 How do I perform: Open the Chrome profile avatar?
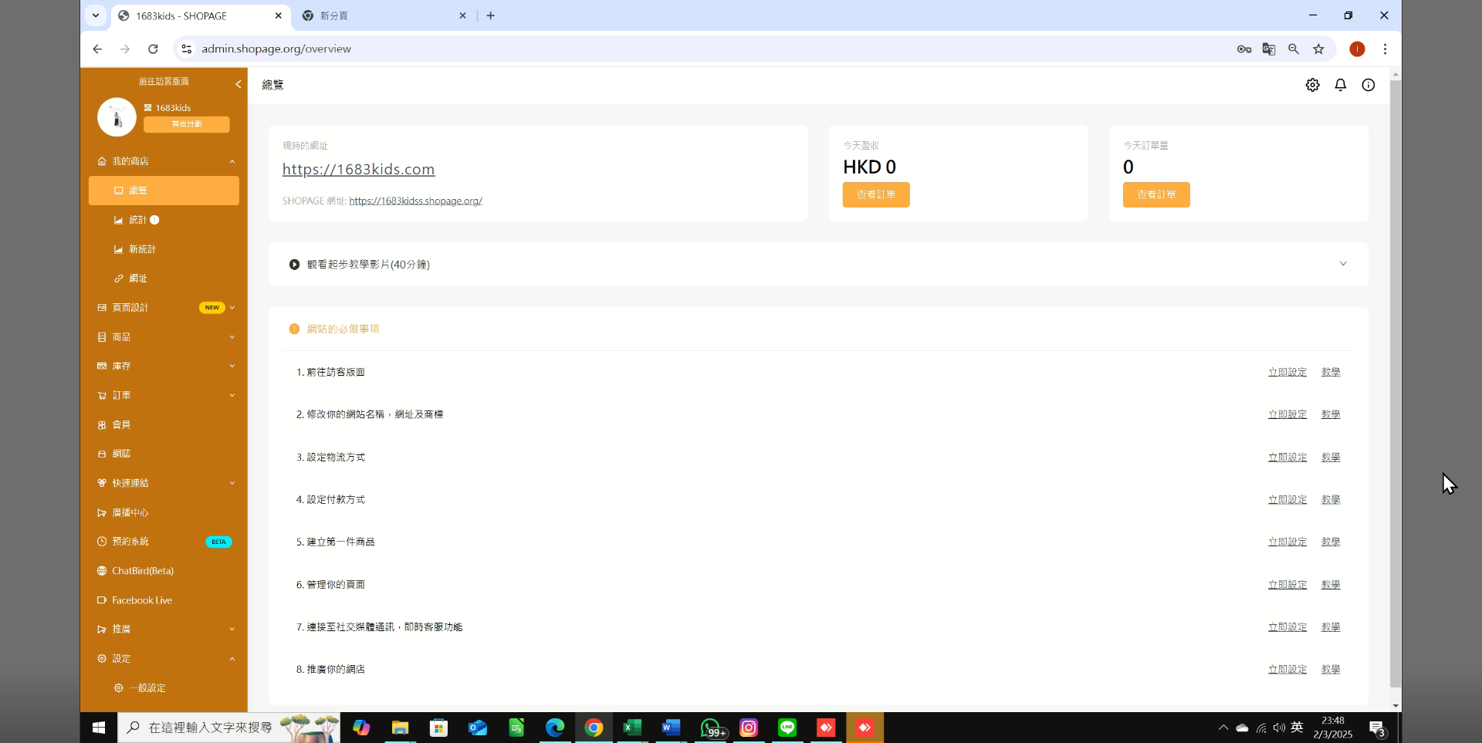(1357, 49)
